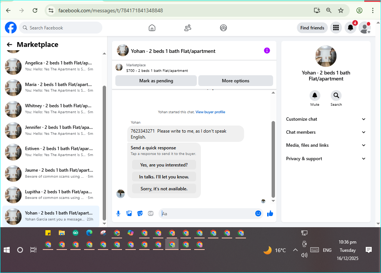Open notifications bell with 4 badge

[x=350, y=28]
